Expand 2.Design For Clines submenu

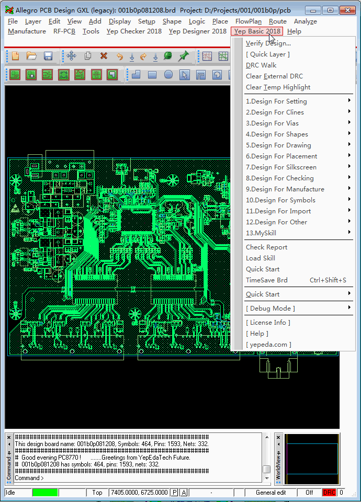(x=299, y=112)
